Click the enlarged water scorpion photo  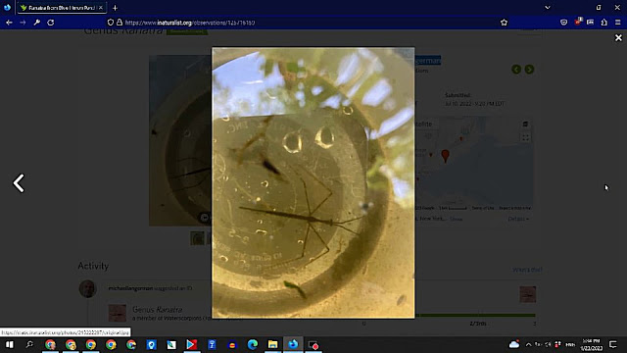[x=313, y=183]
